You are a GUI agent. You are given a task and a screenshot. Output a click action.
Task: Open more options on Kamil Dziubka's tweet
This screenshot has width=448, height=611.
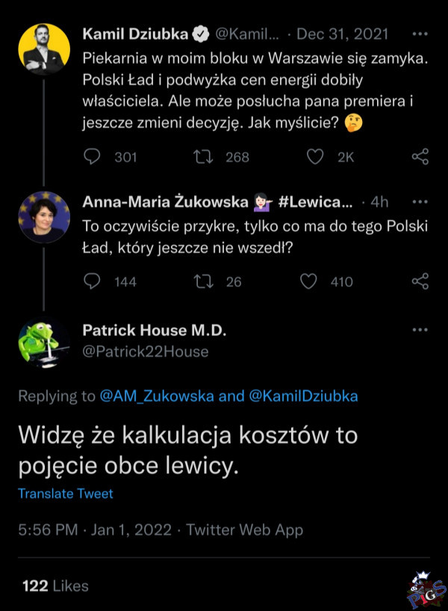click(x=420, y=34)
